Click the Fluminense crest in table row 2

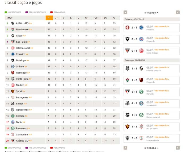click(x=13, y=30)
